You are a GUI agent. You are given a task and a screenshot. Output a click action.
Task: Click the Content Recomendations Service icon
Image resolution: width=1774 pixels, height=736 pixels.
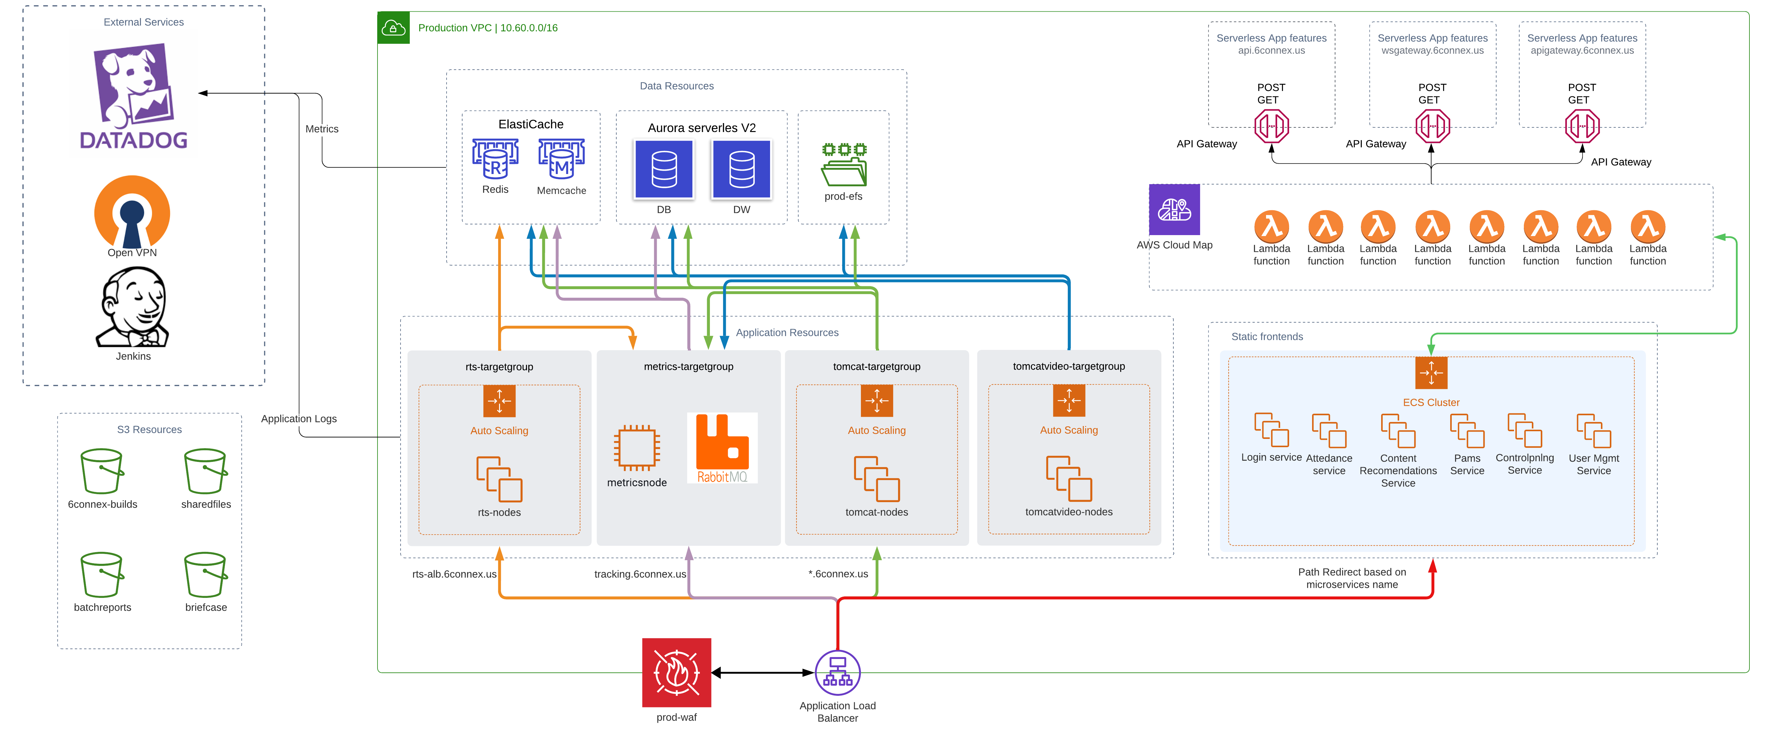[x=1398, y=431]
